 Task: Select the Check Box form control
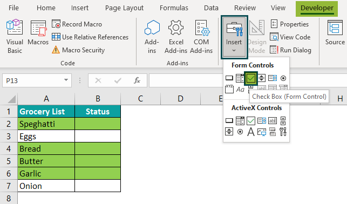(x=251, y=78)
